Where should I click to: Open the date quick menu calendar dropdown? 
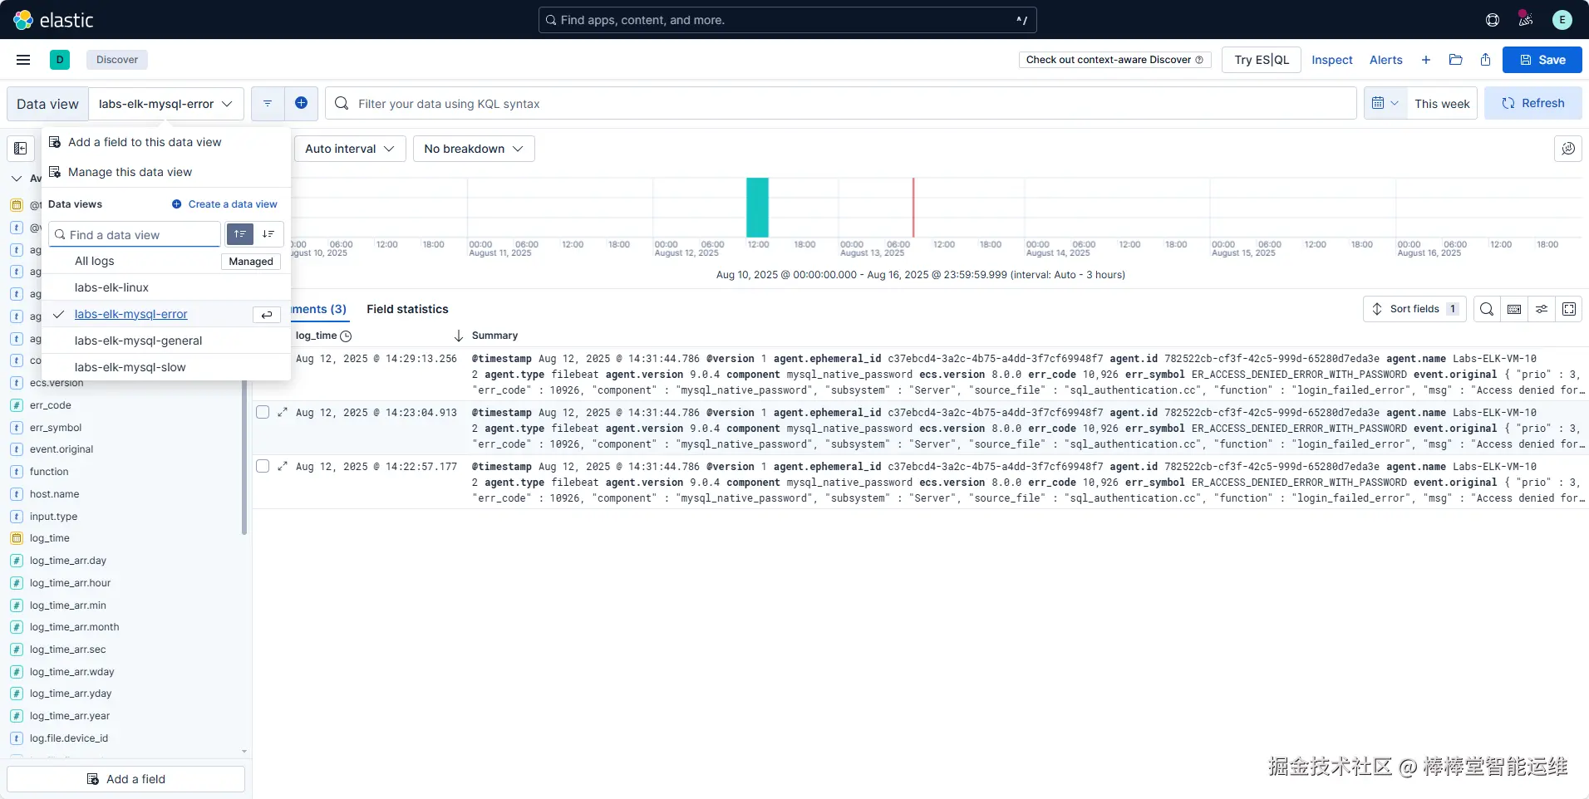[x=1385, y=103]
